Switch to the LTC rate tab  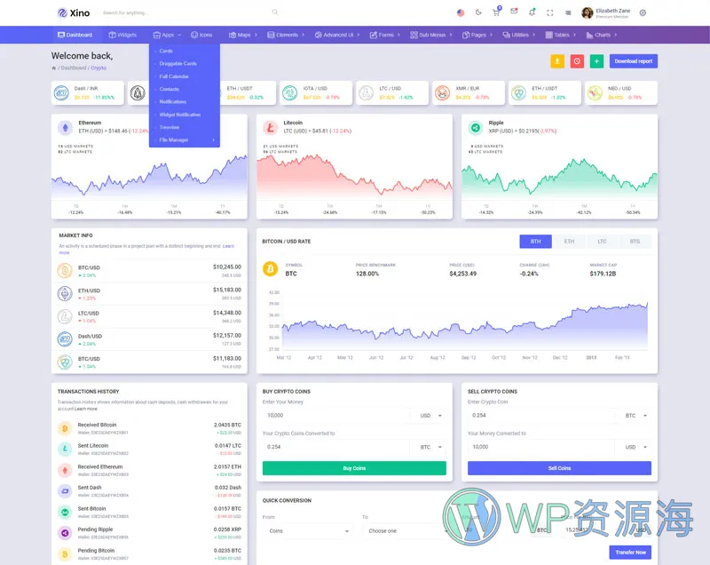click(602, 242)
